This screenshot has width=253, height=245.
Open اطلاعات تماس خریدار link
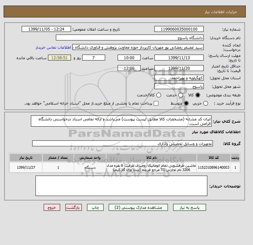click(x=53, y=47)
